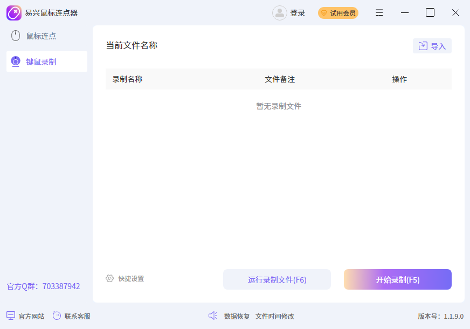
Task: Click the gear icon beside 快捷设置
Action: pyautogui.click(x=110, y=278)
